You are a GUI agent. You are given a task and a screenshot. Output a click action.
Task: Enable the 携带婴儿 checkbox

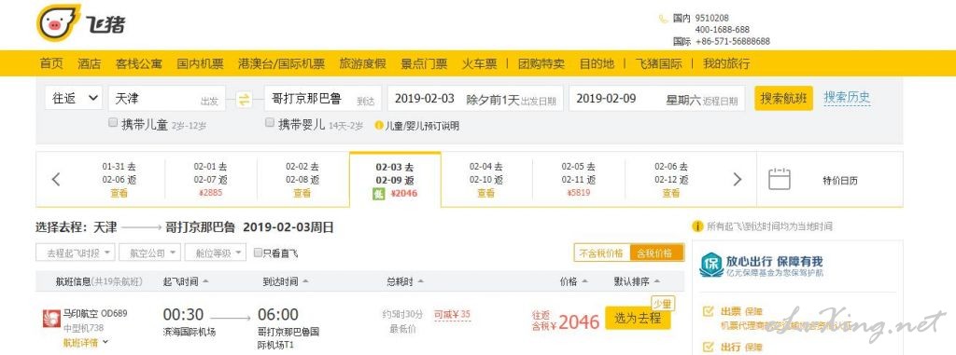point(270,122)
